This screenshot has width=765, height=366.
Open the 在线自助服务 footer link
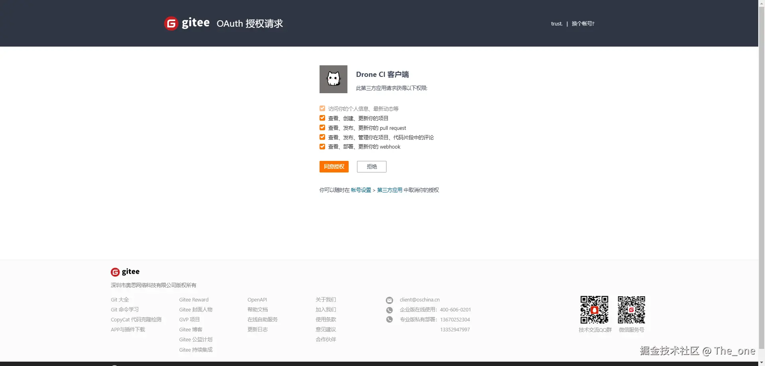tap(263, 320)
